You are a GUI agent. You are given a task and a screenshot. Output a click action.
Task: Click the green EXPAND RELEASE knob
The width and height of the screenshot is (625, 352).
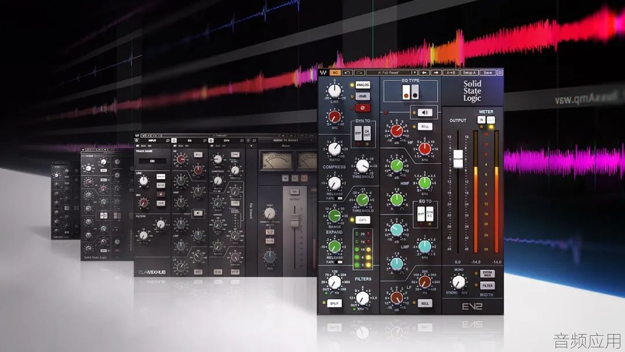334,247
